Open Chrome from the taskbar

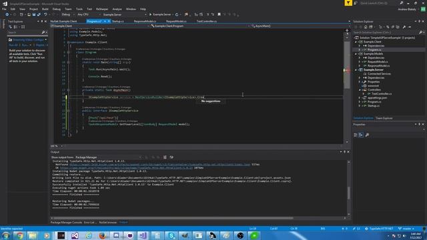tap(19, 235)
